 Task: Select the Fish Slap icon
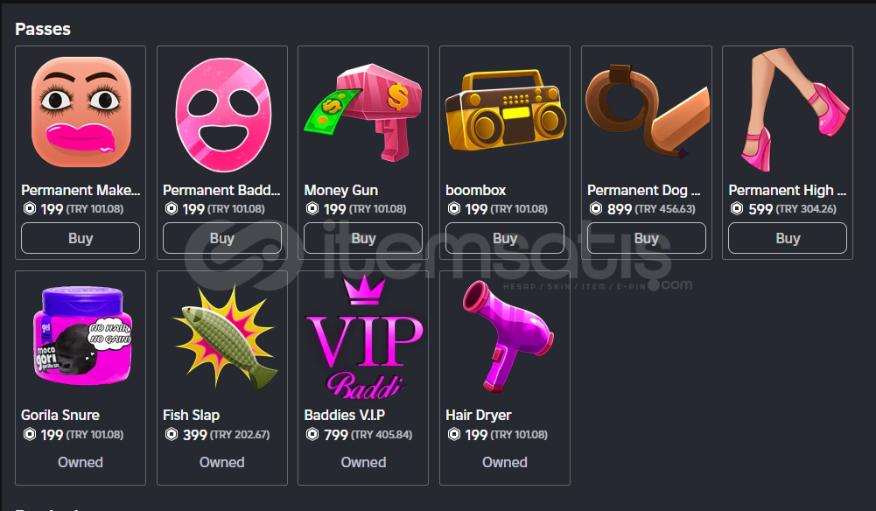pyautogui.click(x=223, y=337)
